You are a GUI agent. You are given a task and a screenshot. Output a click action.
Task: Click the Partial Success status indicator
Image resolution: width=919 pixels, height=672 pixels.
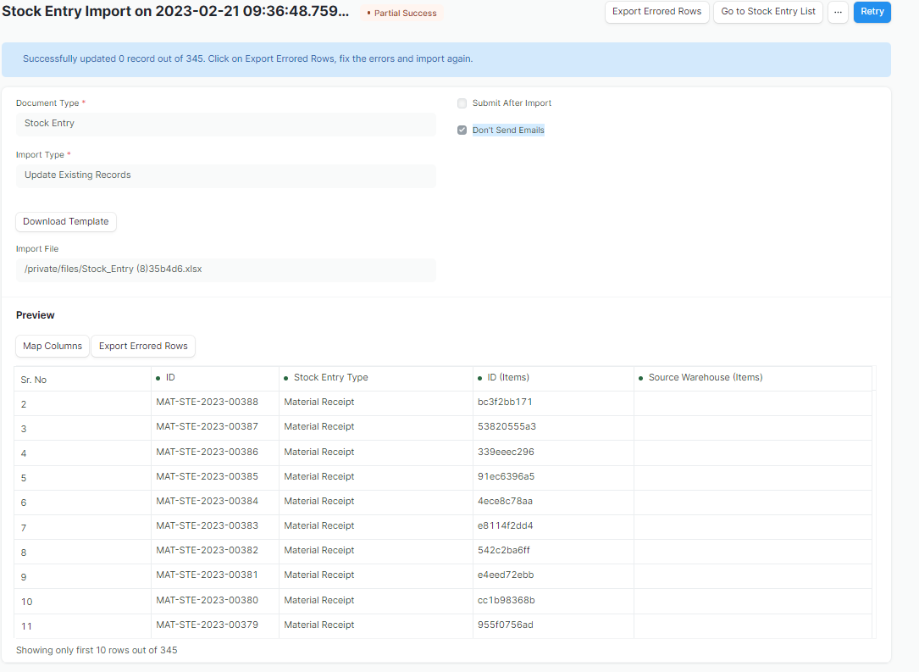(400, 13)
